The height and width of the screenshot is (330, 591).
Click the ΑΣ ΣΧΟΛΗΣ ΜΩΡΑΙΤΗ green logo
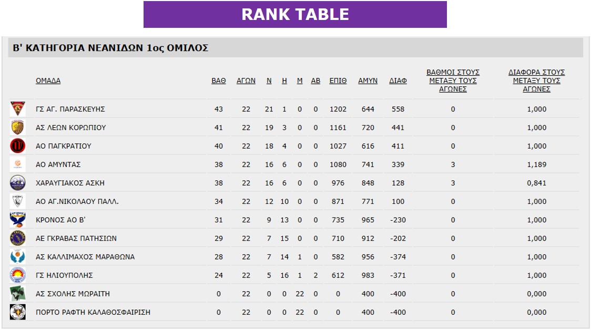pyautogui.click(x=18, y=293)
